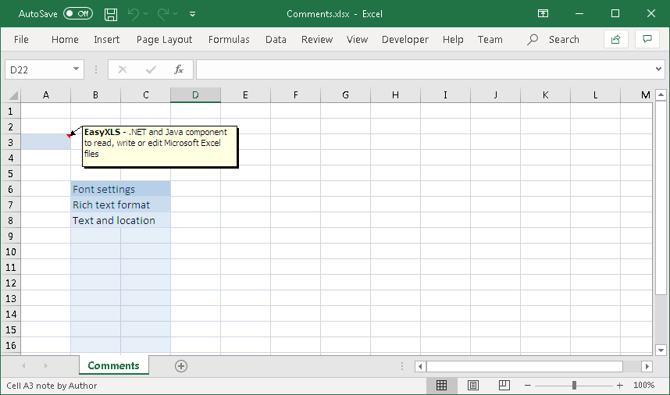Expand the formula bar
Screen dimensions: 670x395
point(658,69)
